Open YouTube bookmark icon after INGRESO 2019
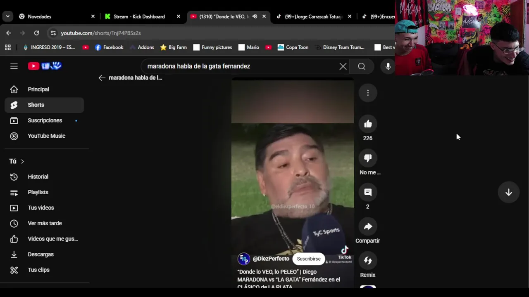The width and height of the screenshot is (529, 297). 86,47
